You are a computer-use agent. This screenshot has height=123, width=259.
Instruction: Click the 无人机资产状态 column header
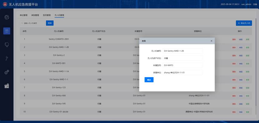tap(99, 31)
